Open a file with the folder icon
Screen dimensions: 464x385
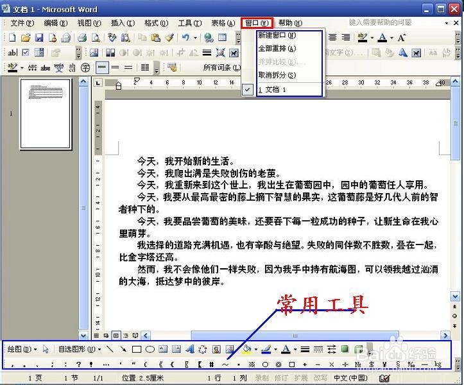click(26, 38)
